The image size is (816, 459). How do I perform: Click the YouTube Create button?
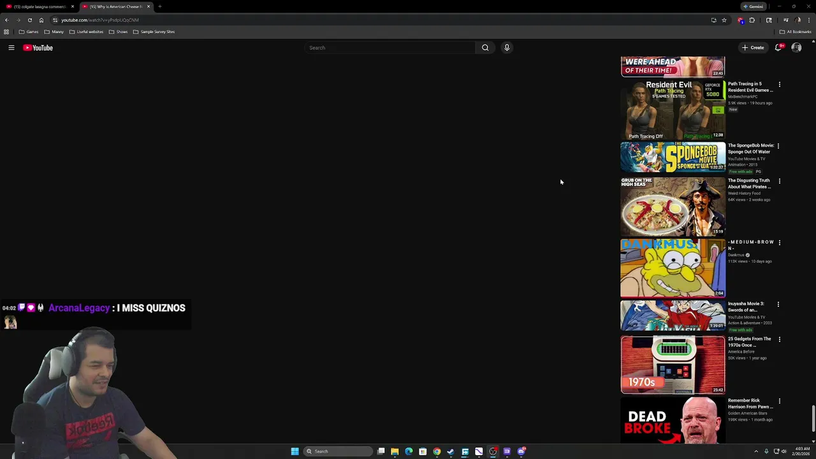click(753, 48)
